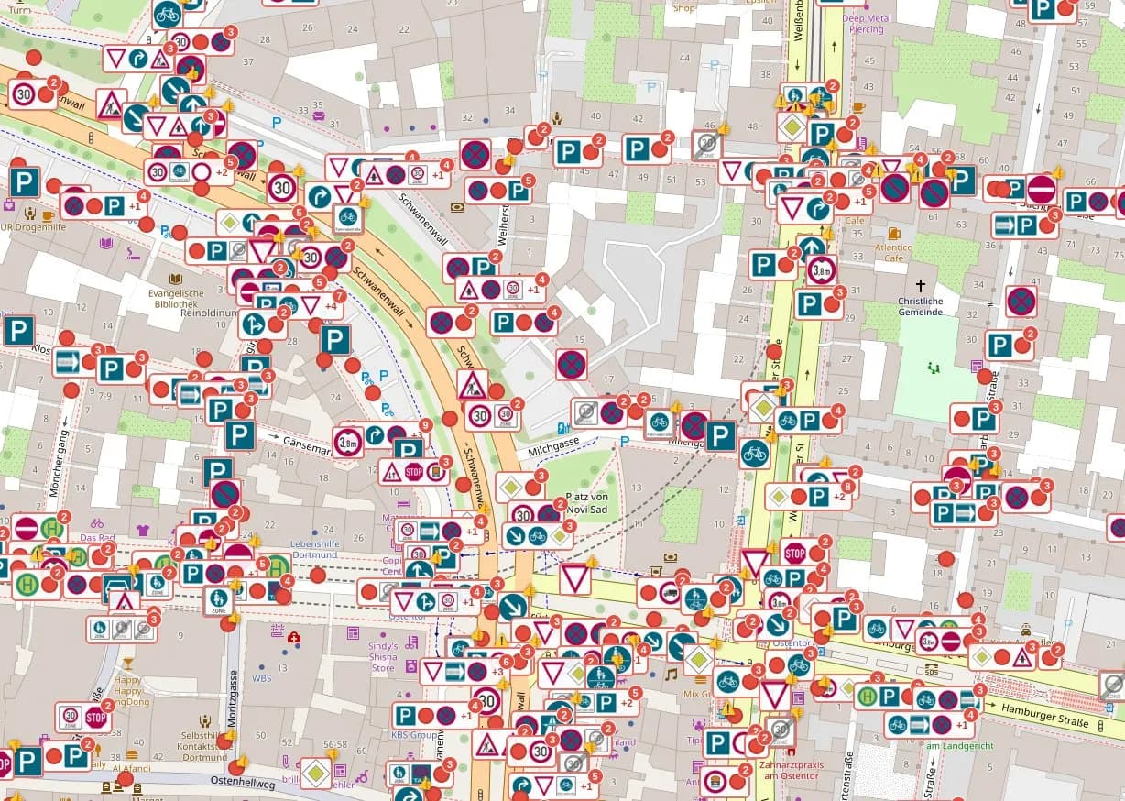Click the Christliche Gemeinde label

tap(921, 306)
